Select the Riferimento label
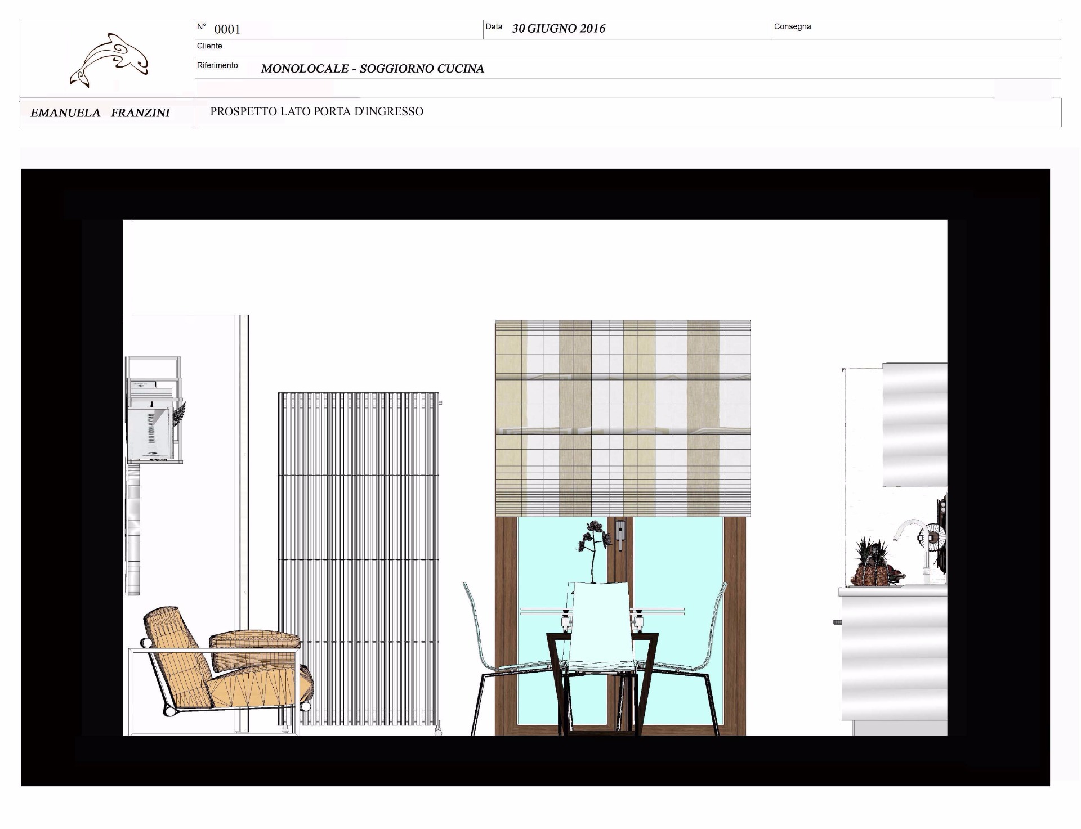The height and width of the screenshot is (829, 1081). [x=217, y=65]
